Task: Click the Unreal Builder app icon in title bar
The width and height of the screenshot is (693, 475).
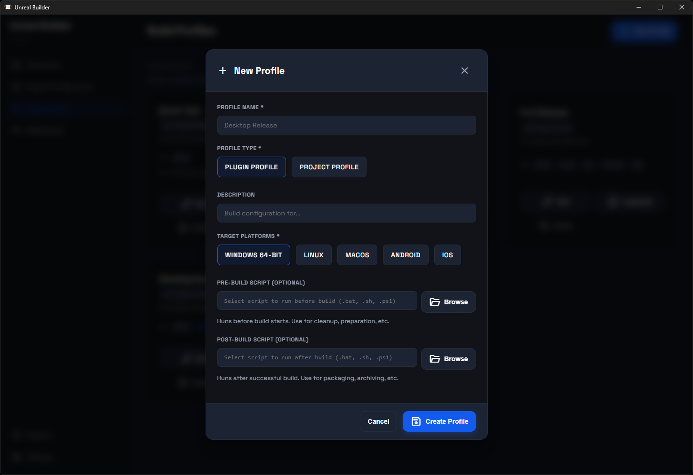Action: (x=8, y=7)
